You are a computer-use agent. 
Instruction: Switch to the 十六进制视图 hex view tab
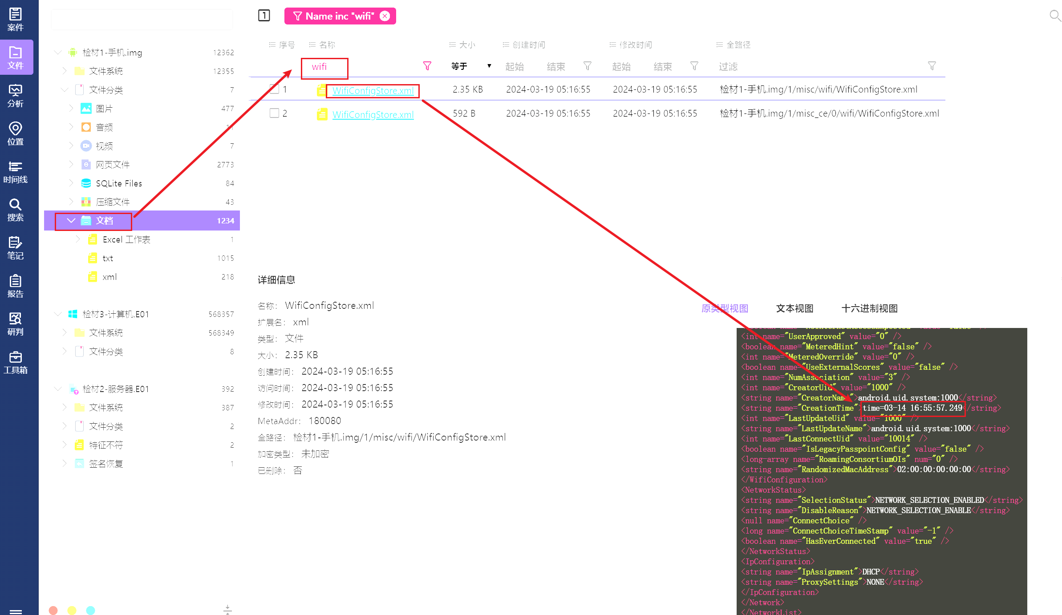click(x=869, y=308)
